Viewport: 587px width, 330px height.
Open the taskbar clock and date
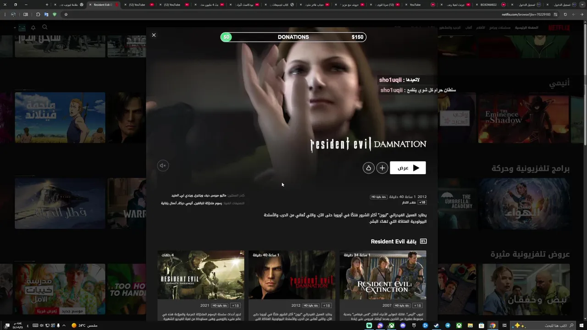coord(18,325)
